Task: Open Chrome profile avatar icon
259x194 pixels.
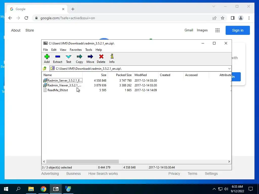Action: (x=241, y=18)
